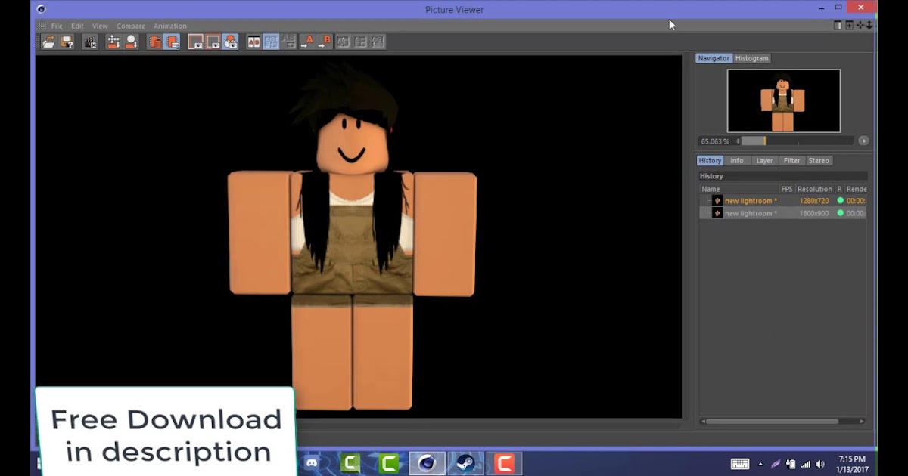Open the View menu

100,26
